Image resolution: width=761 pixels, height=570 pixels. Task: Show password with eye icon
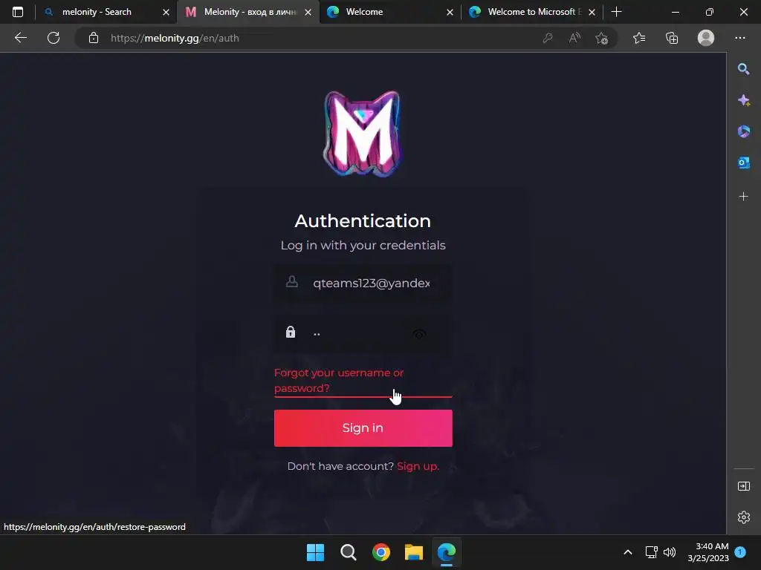pos(419,334)
